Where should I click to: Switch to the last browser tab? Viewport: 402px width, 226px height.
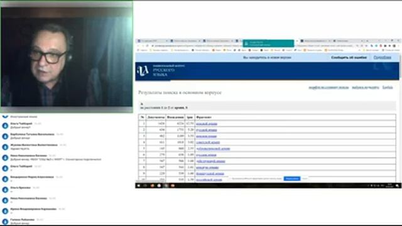(x=349, y=41)
